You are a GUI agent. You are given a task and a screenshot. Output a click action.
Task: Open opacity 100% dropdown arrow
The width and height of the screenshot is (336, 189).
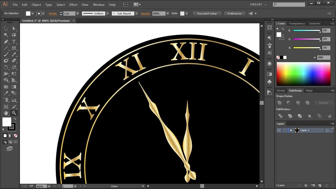pyautogui.click(x=168, y=13)
